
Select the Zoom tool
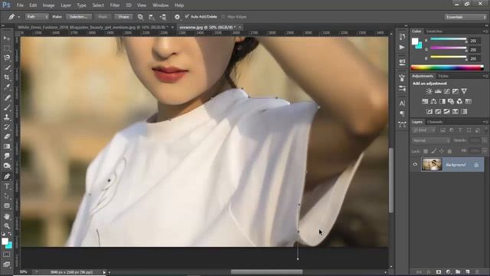click(x=7, y=226)
